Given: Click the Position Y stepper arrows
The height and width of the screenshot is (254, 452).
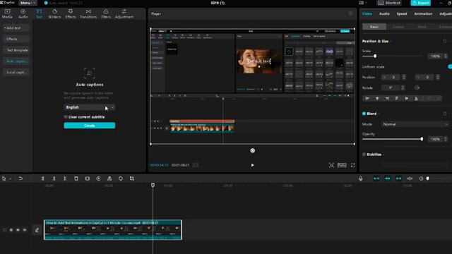Looking at the screenshot, I should click(x=438, y=77).
